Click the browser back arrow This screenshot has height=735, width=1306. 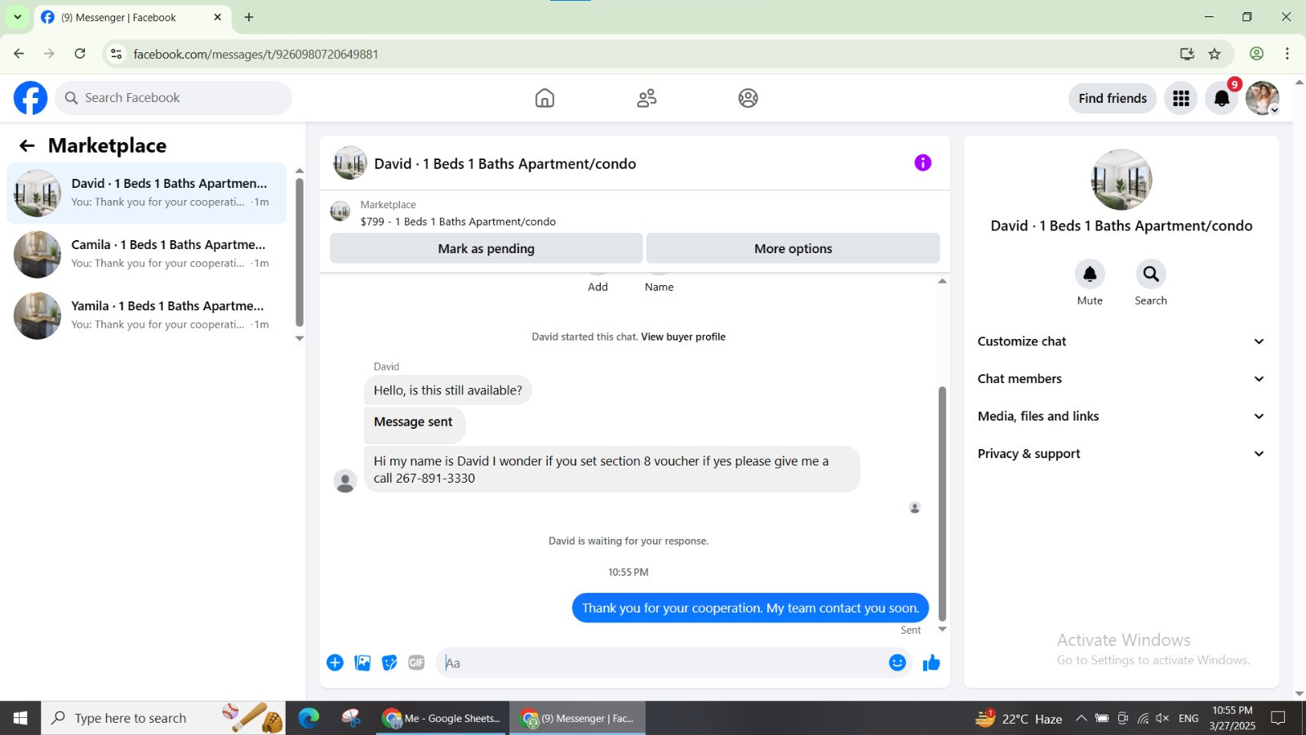coord(19,54)
